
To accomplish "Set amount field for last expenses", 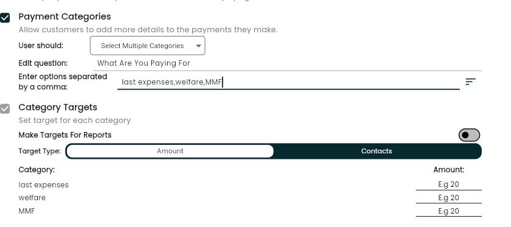I will tap(448, 184).
